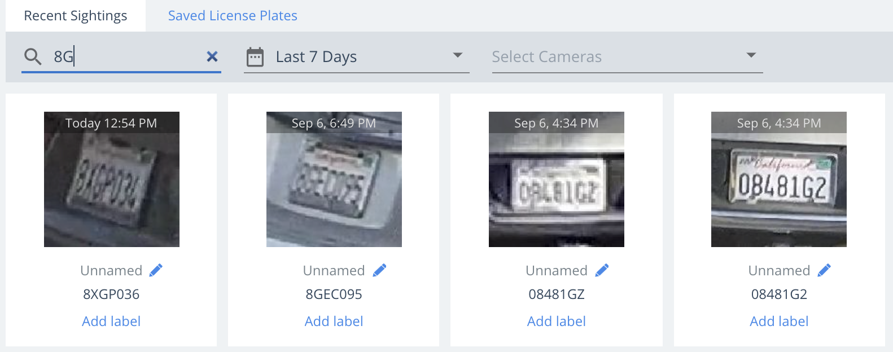The width and height of the screenshot is (893, 352).
Task: Add label to plate 08481G2
Action: (x=779, y=322)
